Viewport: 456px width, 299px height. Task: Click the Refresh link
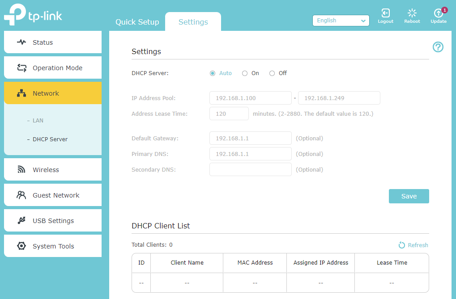click(418, 245)
